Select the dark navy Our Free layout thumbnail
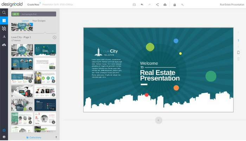This screenshot has height=141, width=246. point(45,105)
